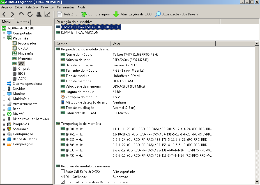260x185 pixels.
Task: Expand the Armazenamento tree node
Action: tap(4, 104)
